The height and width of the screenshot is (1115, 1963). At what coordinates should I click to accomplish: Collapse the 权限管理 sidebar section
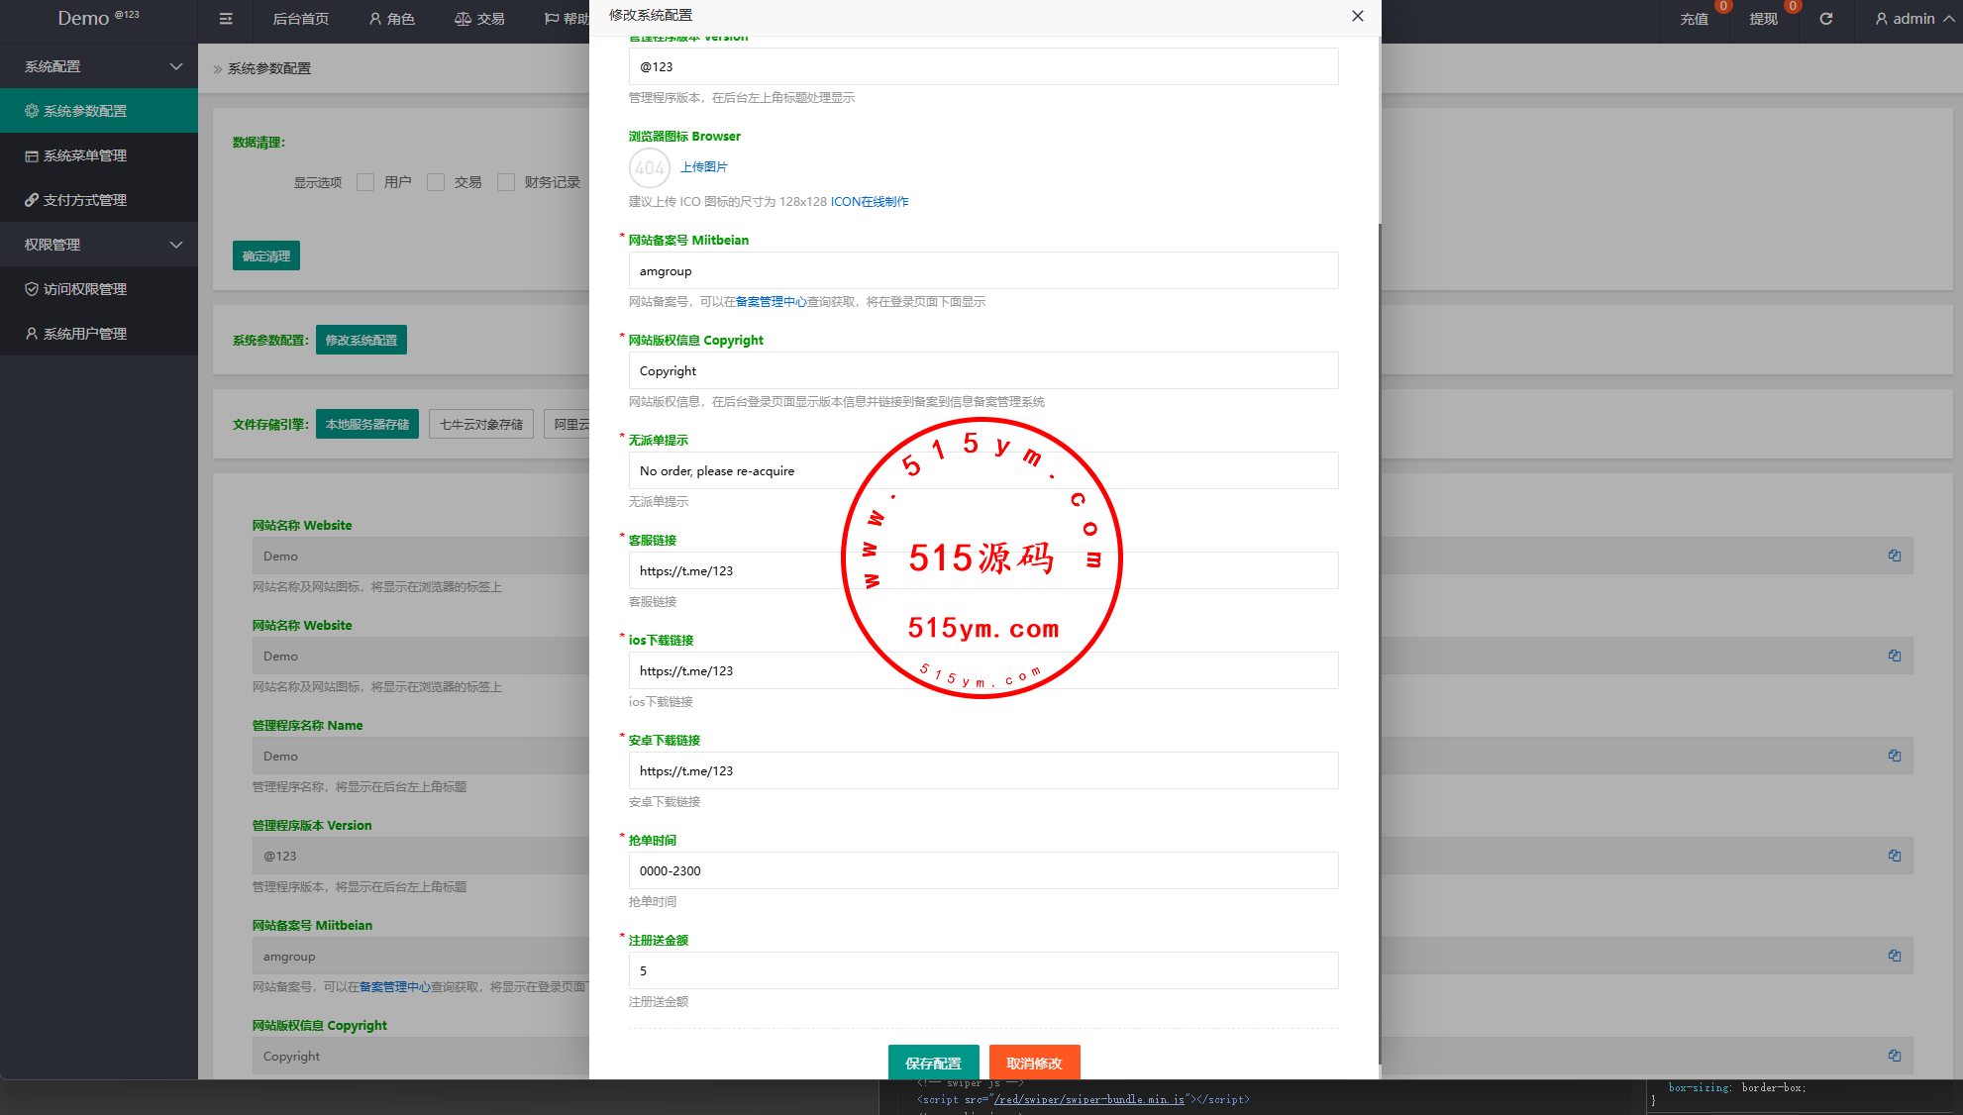176,245
